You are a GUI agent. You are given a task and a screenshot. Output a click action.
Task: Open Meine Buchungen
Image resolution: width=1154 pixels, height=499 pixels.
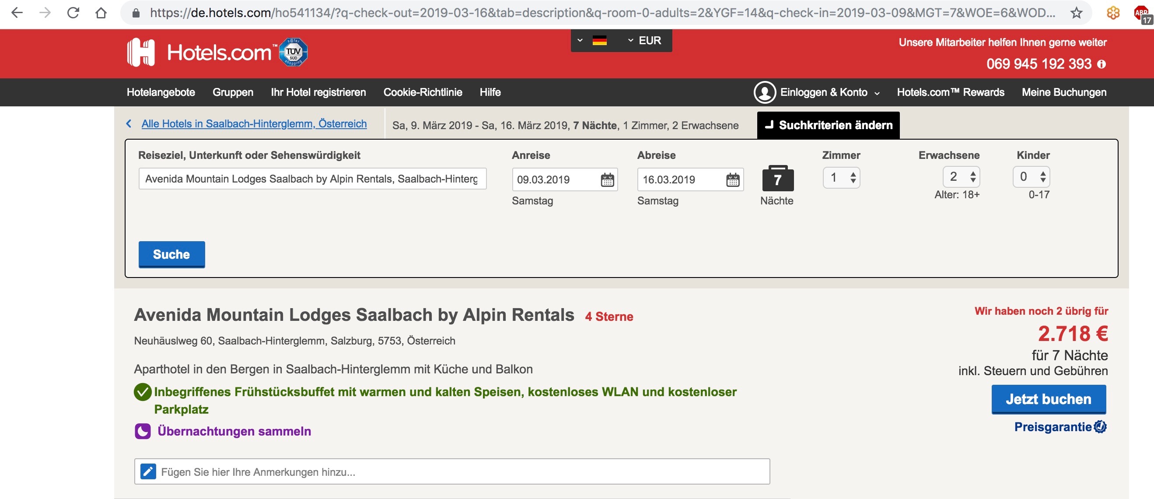pos(1064,92)
